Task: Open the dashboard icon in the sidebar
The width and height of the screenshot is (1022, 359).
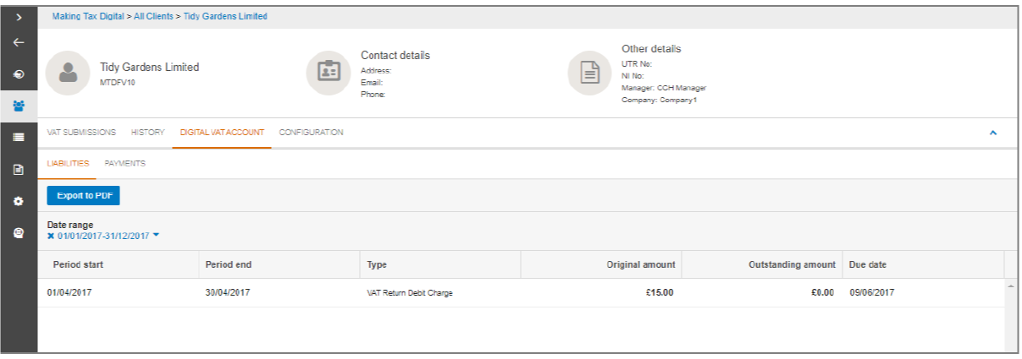Action: (19, 74)
